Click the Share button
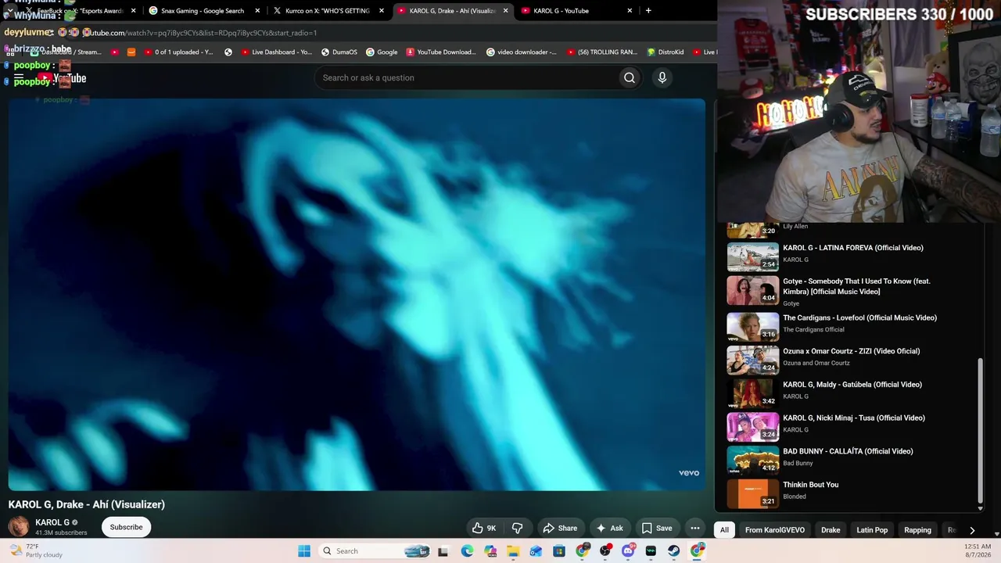 tap(560, 528)
